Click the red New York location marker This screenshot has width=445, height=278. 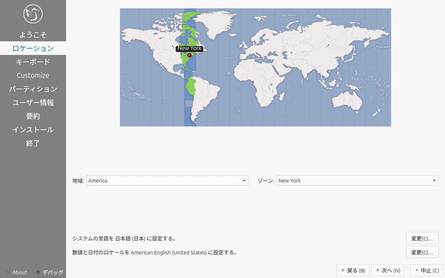[x=189, y=55]
